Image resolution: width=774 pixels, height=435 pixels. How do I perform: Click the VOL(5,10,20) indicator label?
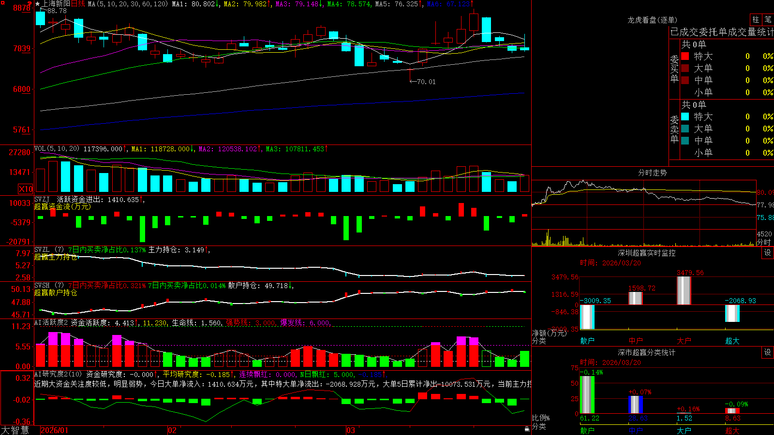pos(57,149)
